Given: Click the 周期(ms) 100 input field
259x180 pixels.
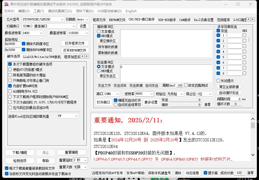Looking at the screenshot, I should point(180,85).
